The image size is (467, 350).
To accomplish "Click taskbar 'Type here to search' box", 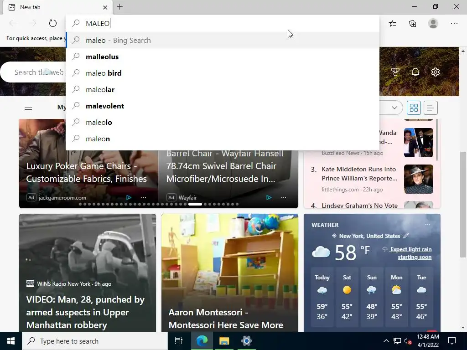I will point(95,341).
